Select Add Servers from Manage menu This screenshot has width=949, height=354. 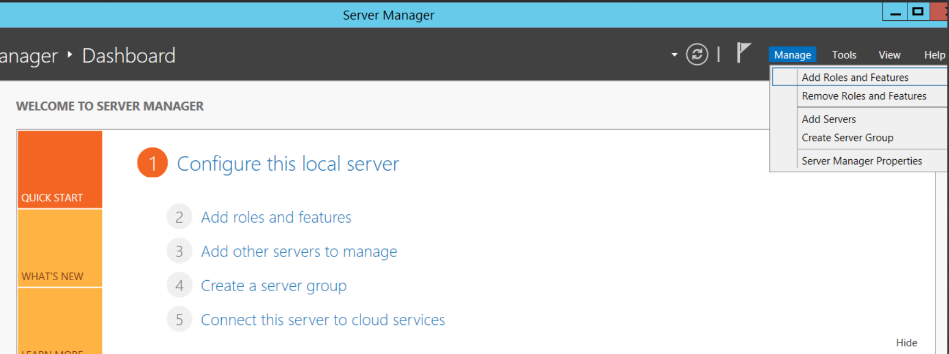pyautogui.click(x=860, y=119)
